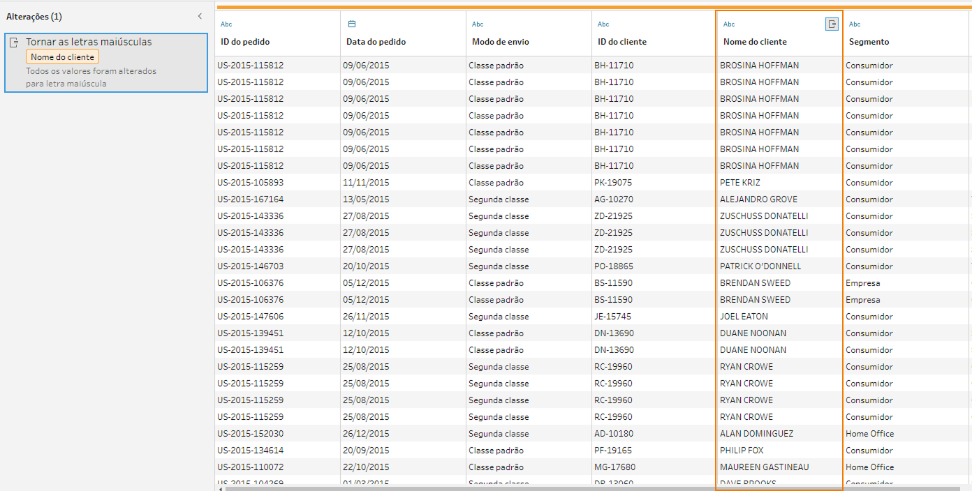
Task: Select the Modo de envio column header
Action: [x=500, y=42]
